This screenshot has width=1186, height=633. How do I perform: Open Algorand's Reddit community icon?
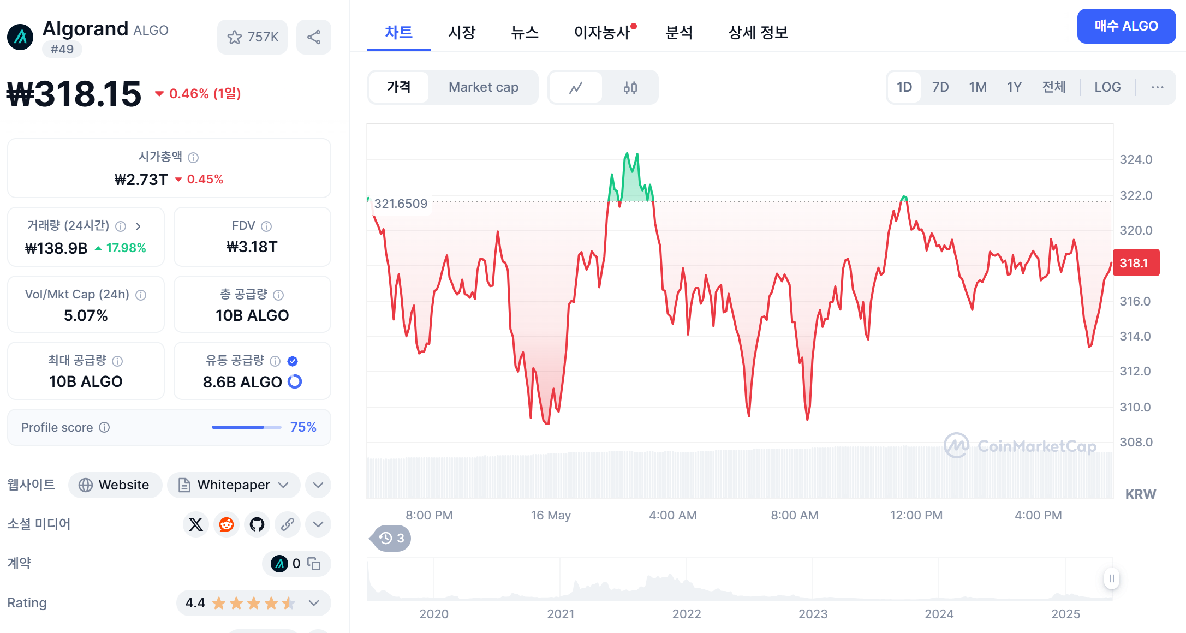click(x=226, y=524)
